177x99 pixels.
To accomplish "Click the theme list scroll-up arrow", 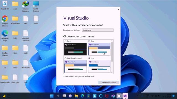I will (x=112, y=41).
